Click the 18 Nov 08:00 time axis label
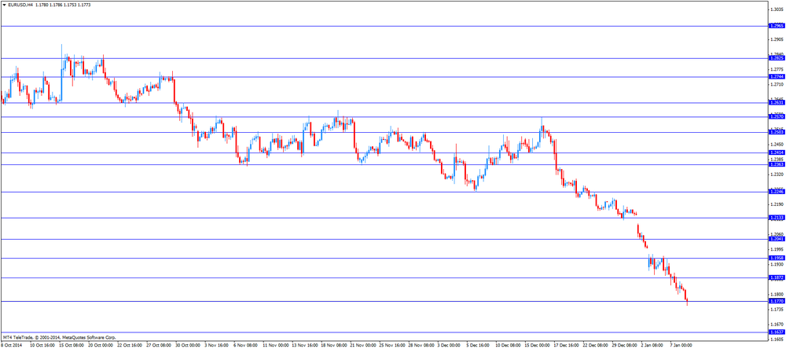Screen dimensions: 786x349 pyautogui.click(x=334, y=346)
